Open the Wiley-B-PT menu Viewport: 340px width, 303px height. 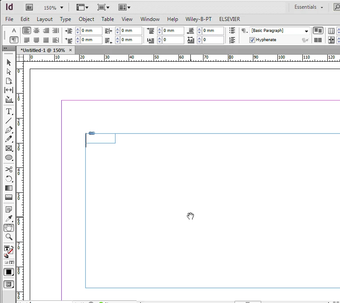point(198,19)
